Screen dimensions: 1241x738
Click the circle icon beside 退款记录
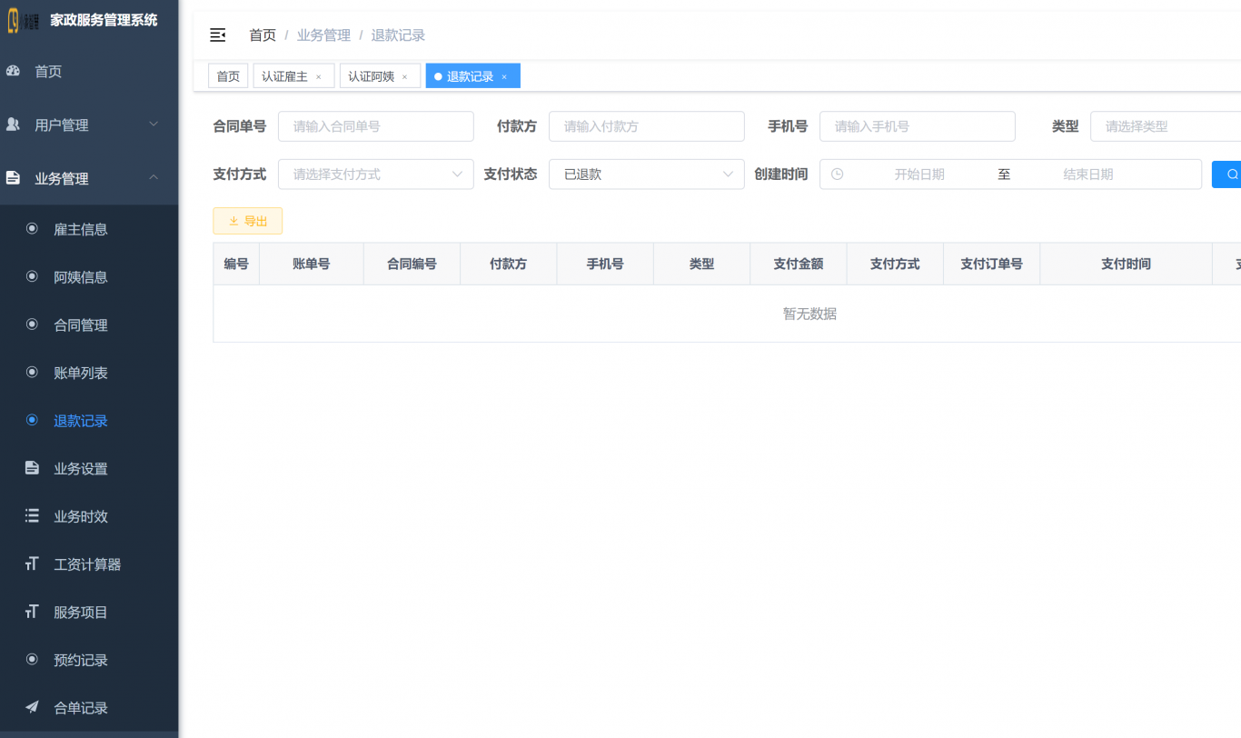(x=32, y=420)
